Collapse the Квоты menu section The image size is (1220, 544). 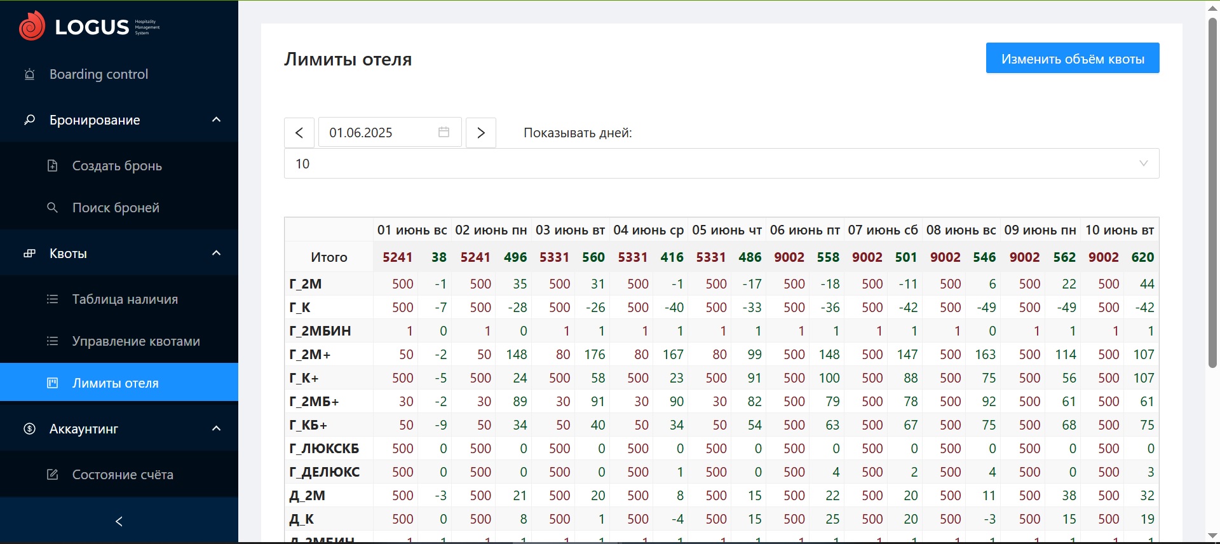(x=216, y=254)
